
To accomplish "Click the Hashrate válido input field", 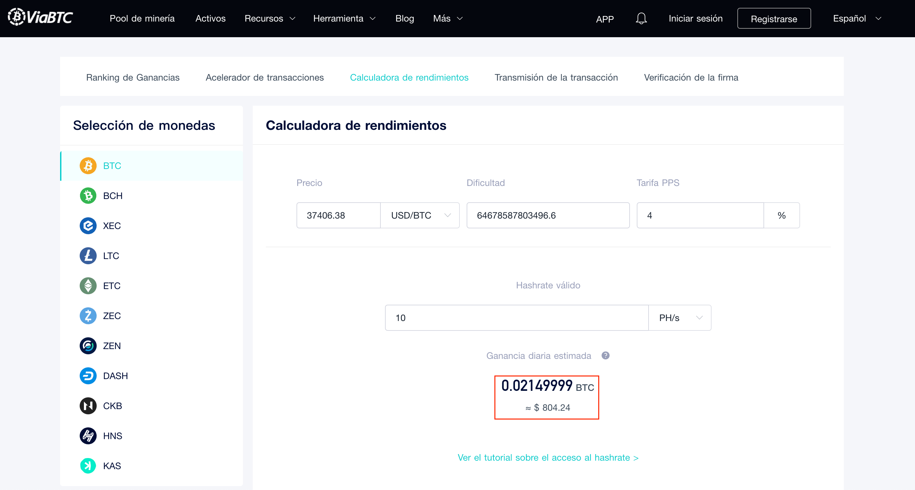I will [517, 317].
